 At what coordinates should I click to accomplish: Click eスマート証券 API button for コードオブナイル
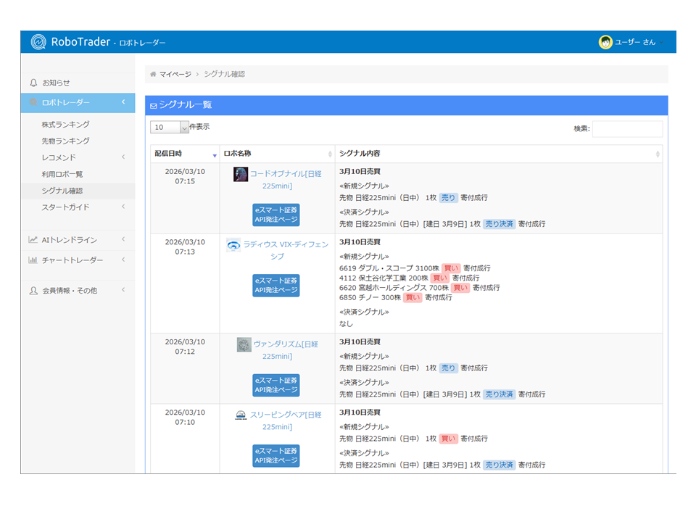(276, 214)
